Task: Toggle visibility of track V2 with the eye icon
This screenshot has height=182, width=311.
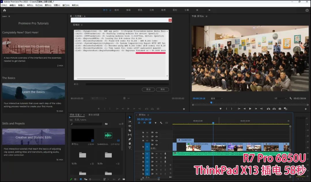Action: tap(156, 140)
